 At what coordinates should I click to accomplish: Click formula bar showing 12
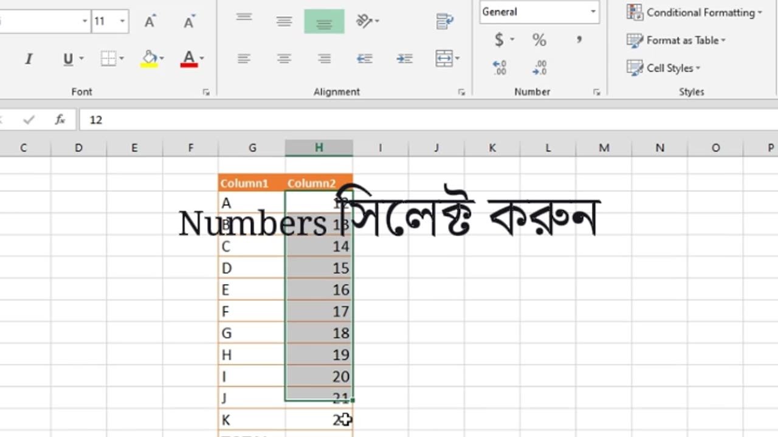429,120
